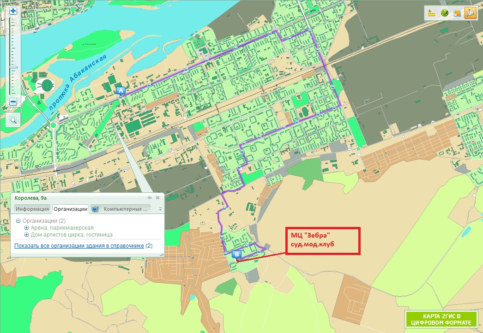
Task: Open the popup tab overflow dropdown arrow
Action: [160, 209]
